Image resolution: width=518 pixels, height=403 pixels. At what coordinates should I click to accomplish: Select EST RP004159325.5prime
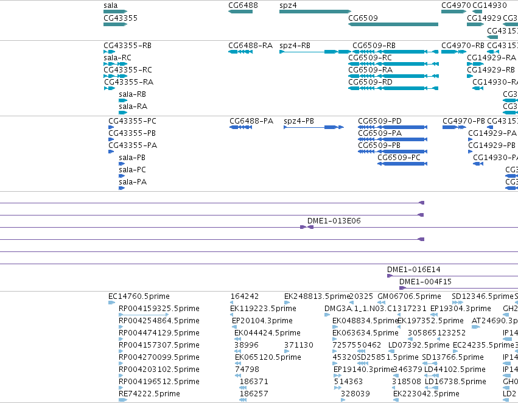pyautogui.click(x=144, y=315)
